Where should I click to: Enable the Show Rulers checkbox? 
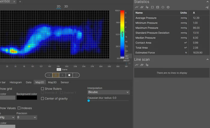tap(42, 89)
